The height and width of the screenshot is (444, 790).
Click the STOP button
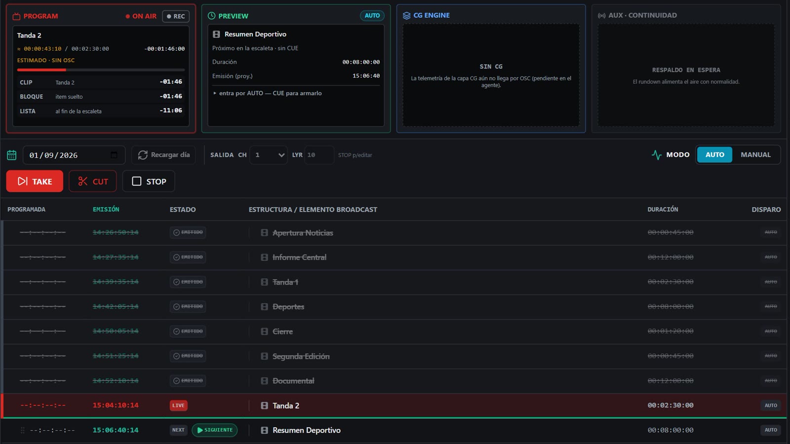point(149,181)
